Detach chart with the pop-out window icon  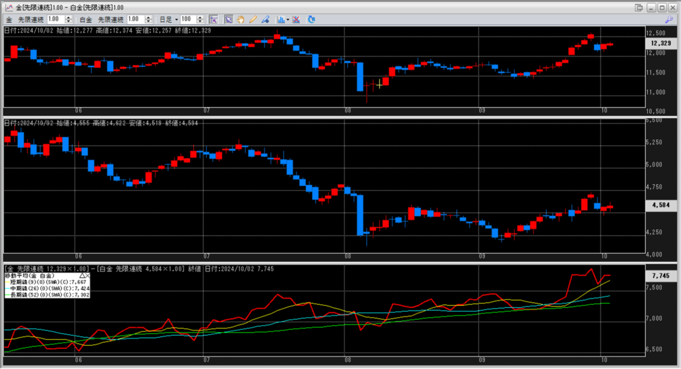pyautogui.click(x=639, y=7)
